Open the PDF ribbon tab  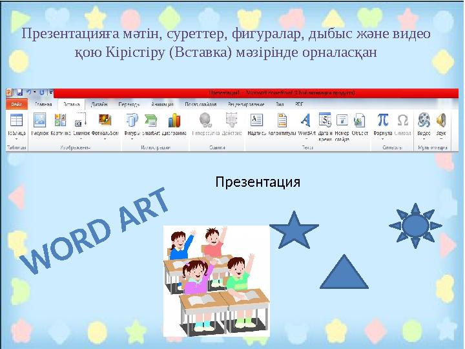click(299, 105)
